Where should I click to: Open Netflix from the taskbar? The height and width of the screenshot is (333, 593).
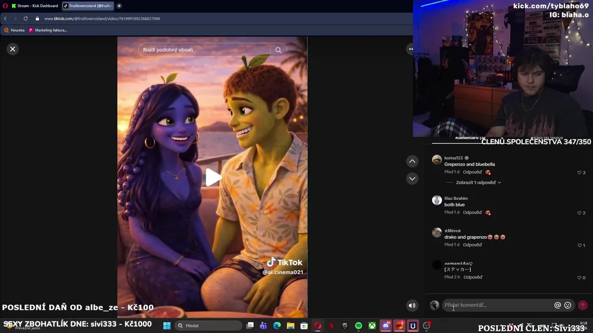(331, 326)
